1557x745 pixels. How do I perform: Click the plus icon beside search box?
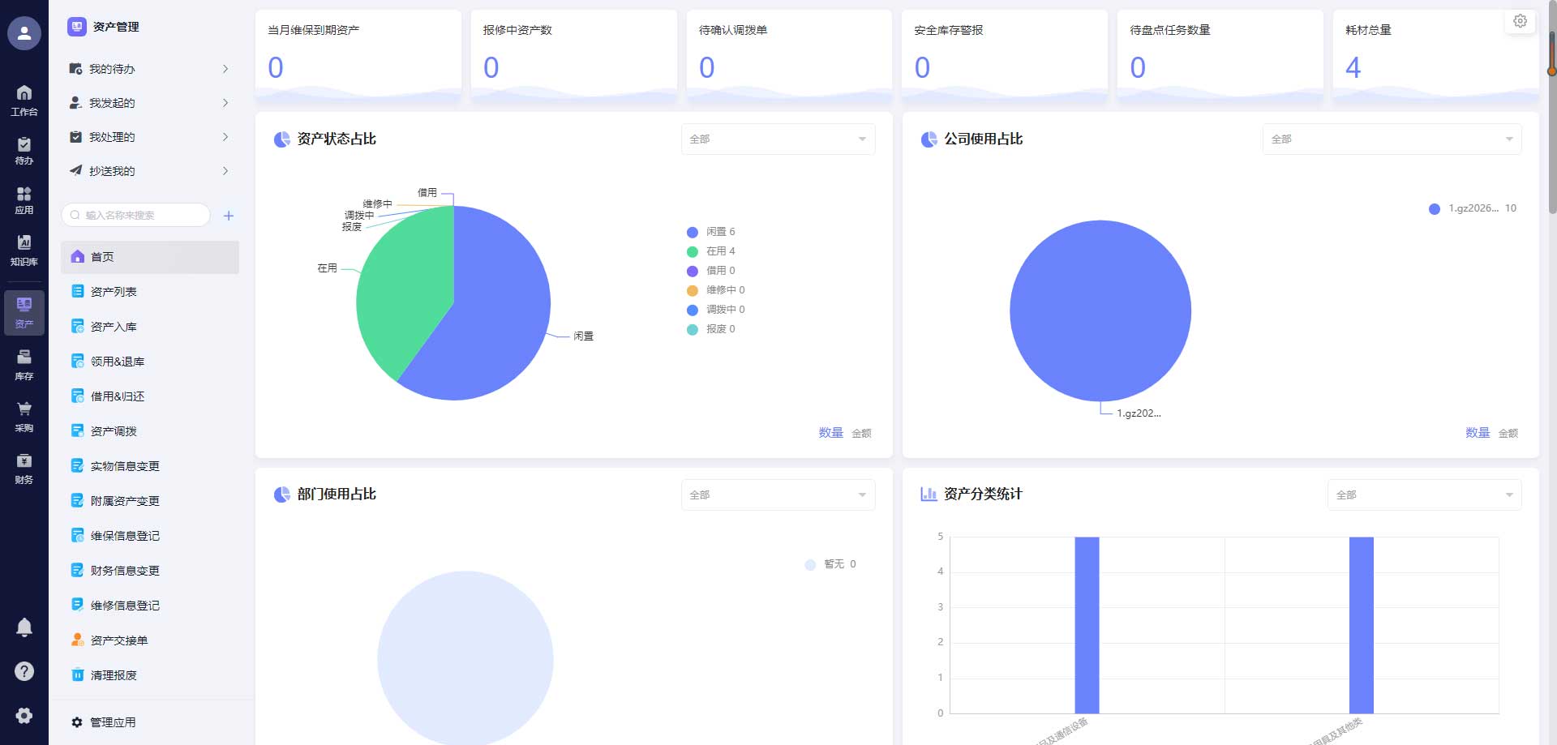229,216
